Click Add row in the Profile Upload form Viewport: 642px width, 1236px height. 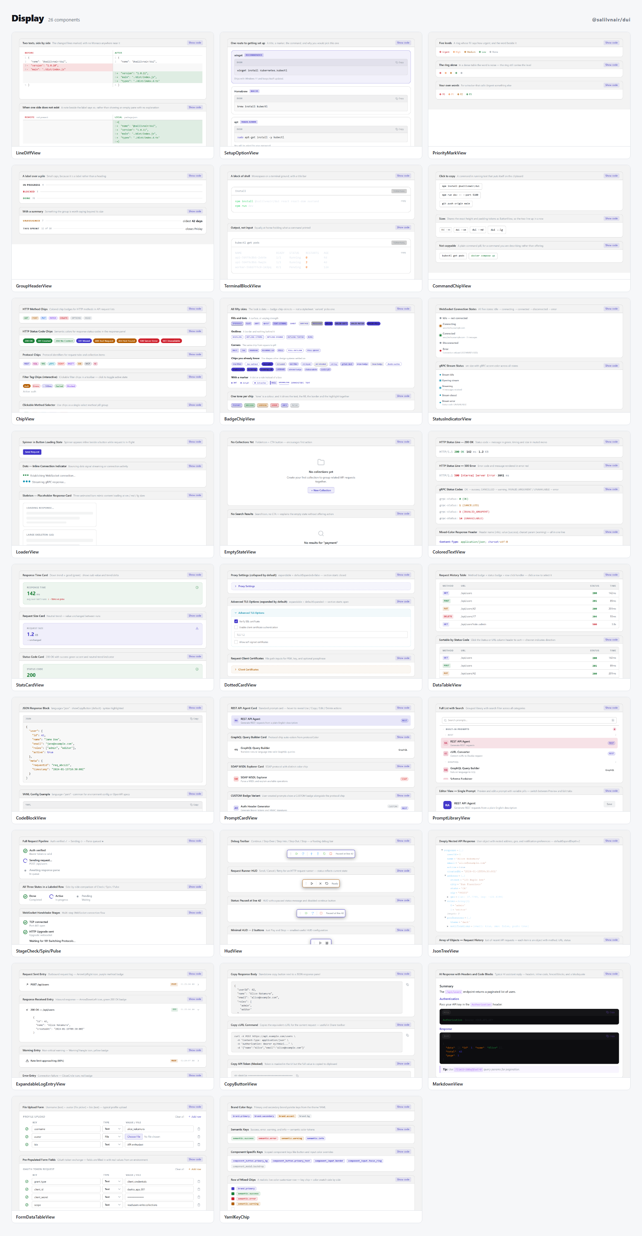coord(195,1117)
